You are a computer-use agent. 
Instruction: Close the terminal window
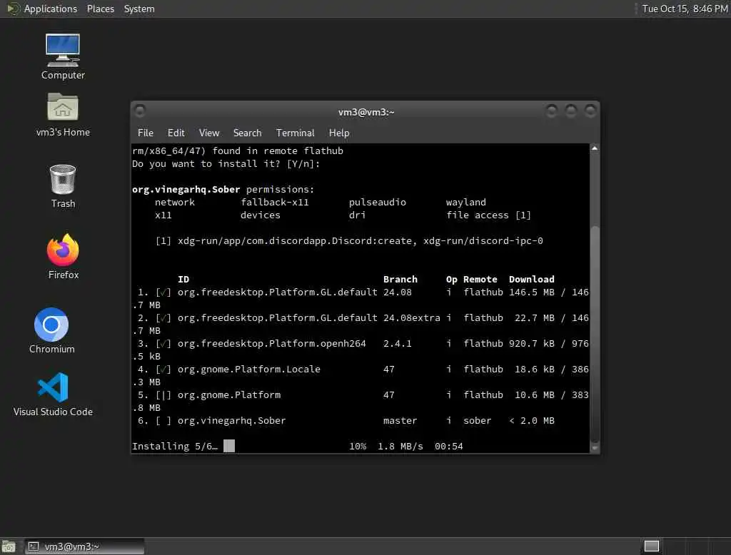(x=590, y=111)
